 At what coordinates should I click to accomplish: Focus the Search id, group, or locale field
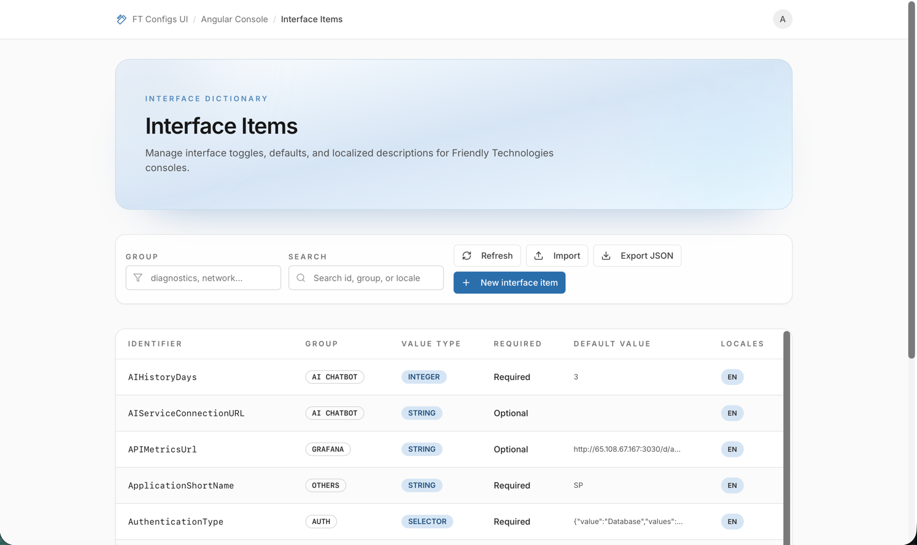[x=366, y=278]
